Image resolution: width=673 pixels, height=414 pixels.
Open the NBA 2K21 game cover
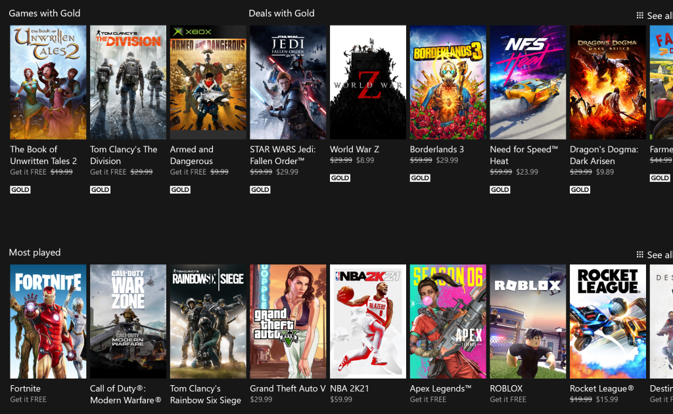pos(367,321)
